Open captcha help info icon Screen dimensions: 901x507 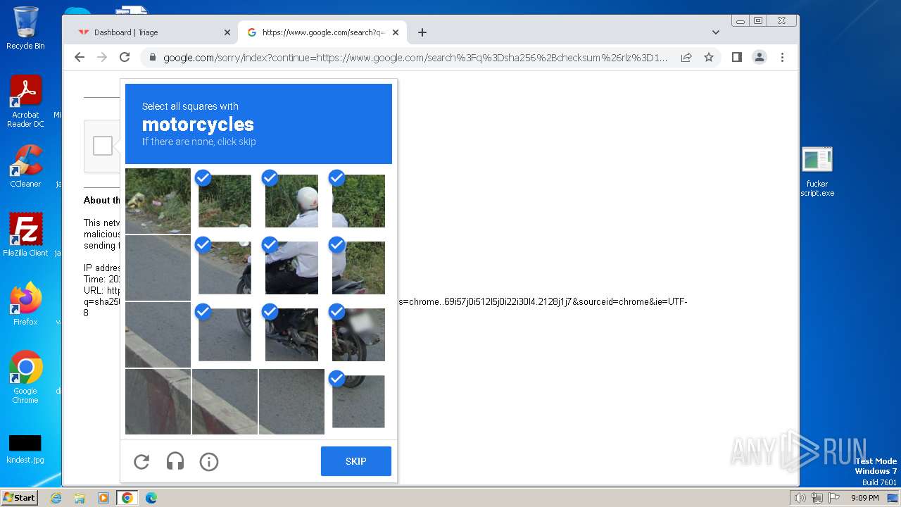coord(209,461)
